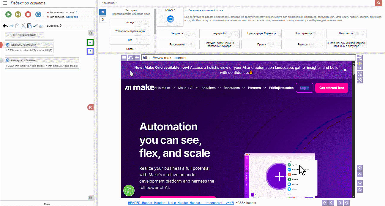The height and width of the screenshot is (206, 385).
Task: Click the undo arrow in script editor
Action: [x=5, y=26]
